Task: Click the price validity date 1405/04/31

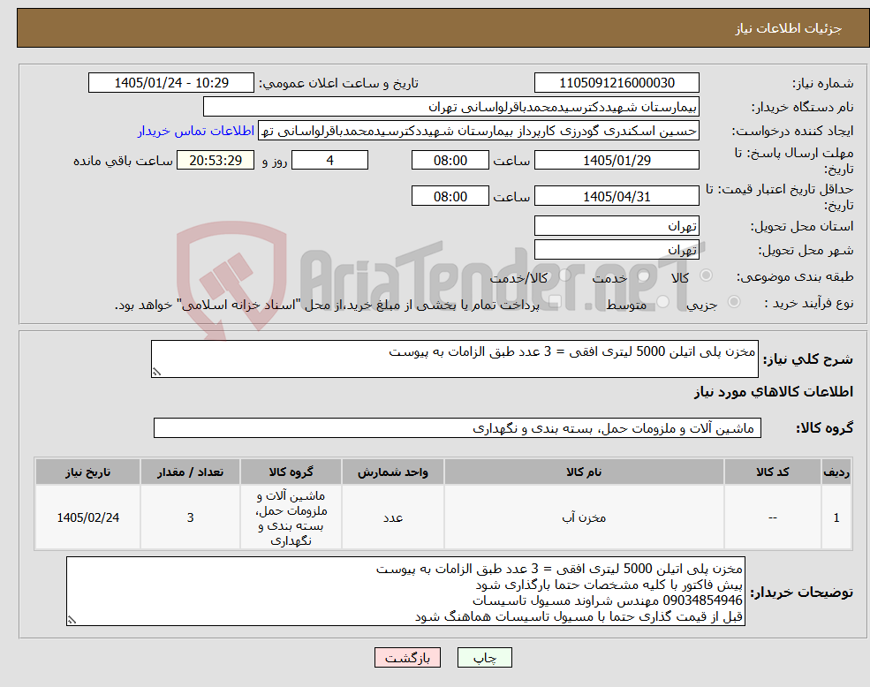Action: (617, 196)
